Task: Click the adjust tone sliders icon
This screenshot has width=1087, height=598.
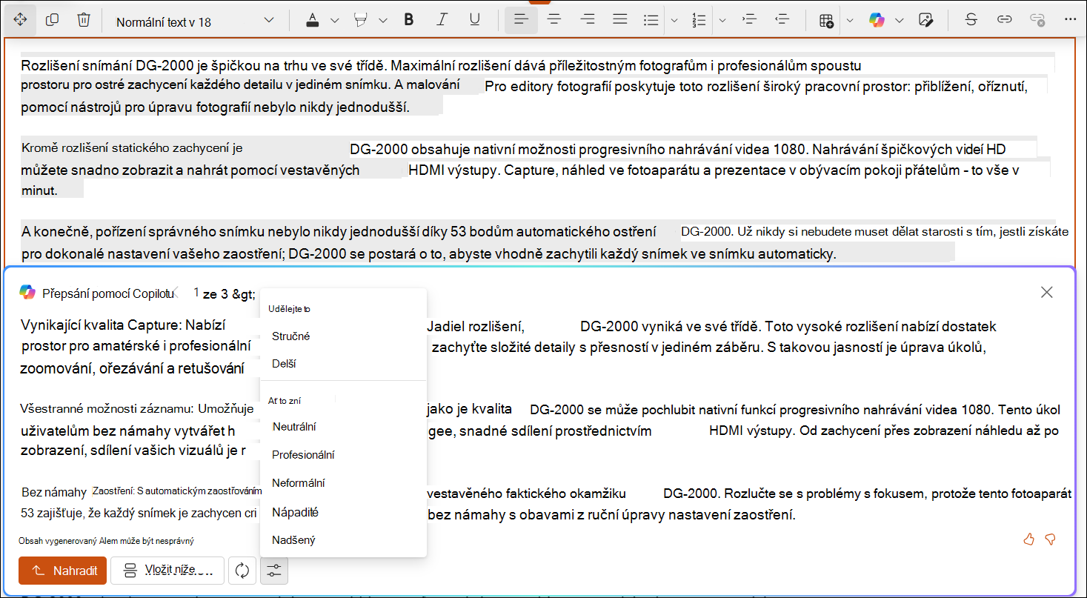Action: tap(274, 571)
